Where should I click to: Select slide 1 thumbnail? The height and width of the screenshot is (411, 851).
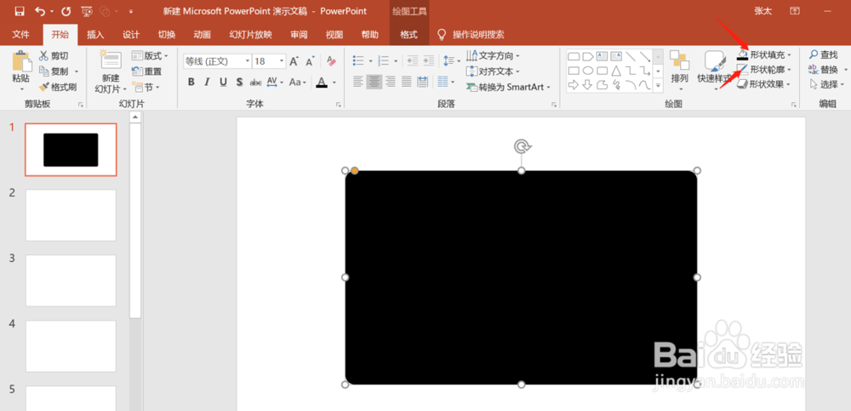(71, 150)
